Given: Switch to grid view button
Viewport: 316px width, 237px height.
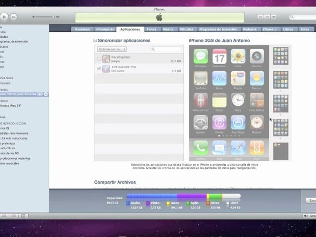Looking at the screenshot, I should 267,17.
